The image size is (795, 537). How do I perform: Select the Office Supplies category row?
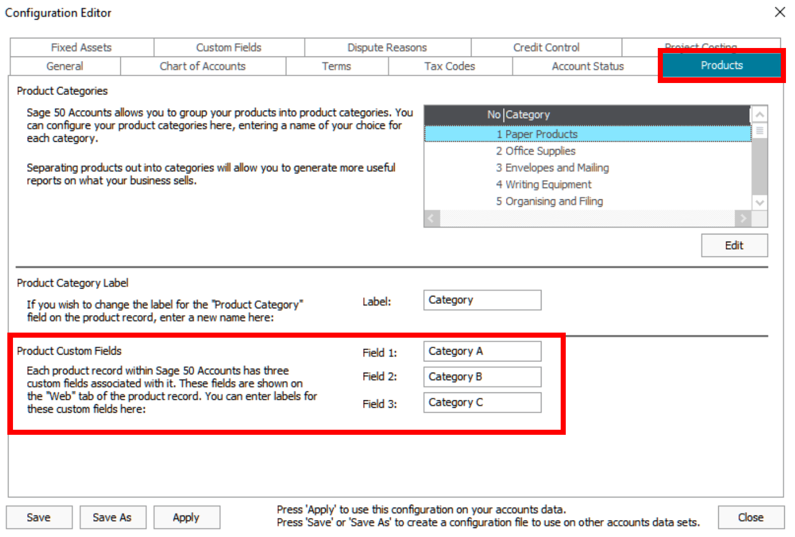tap(540, 151)
